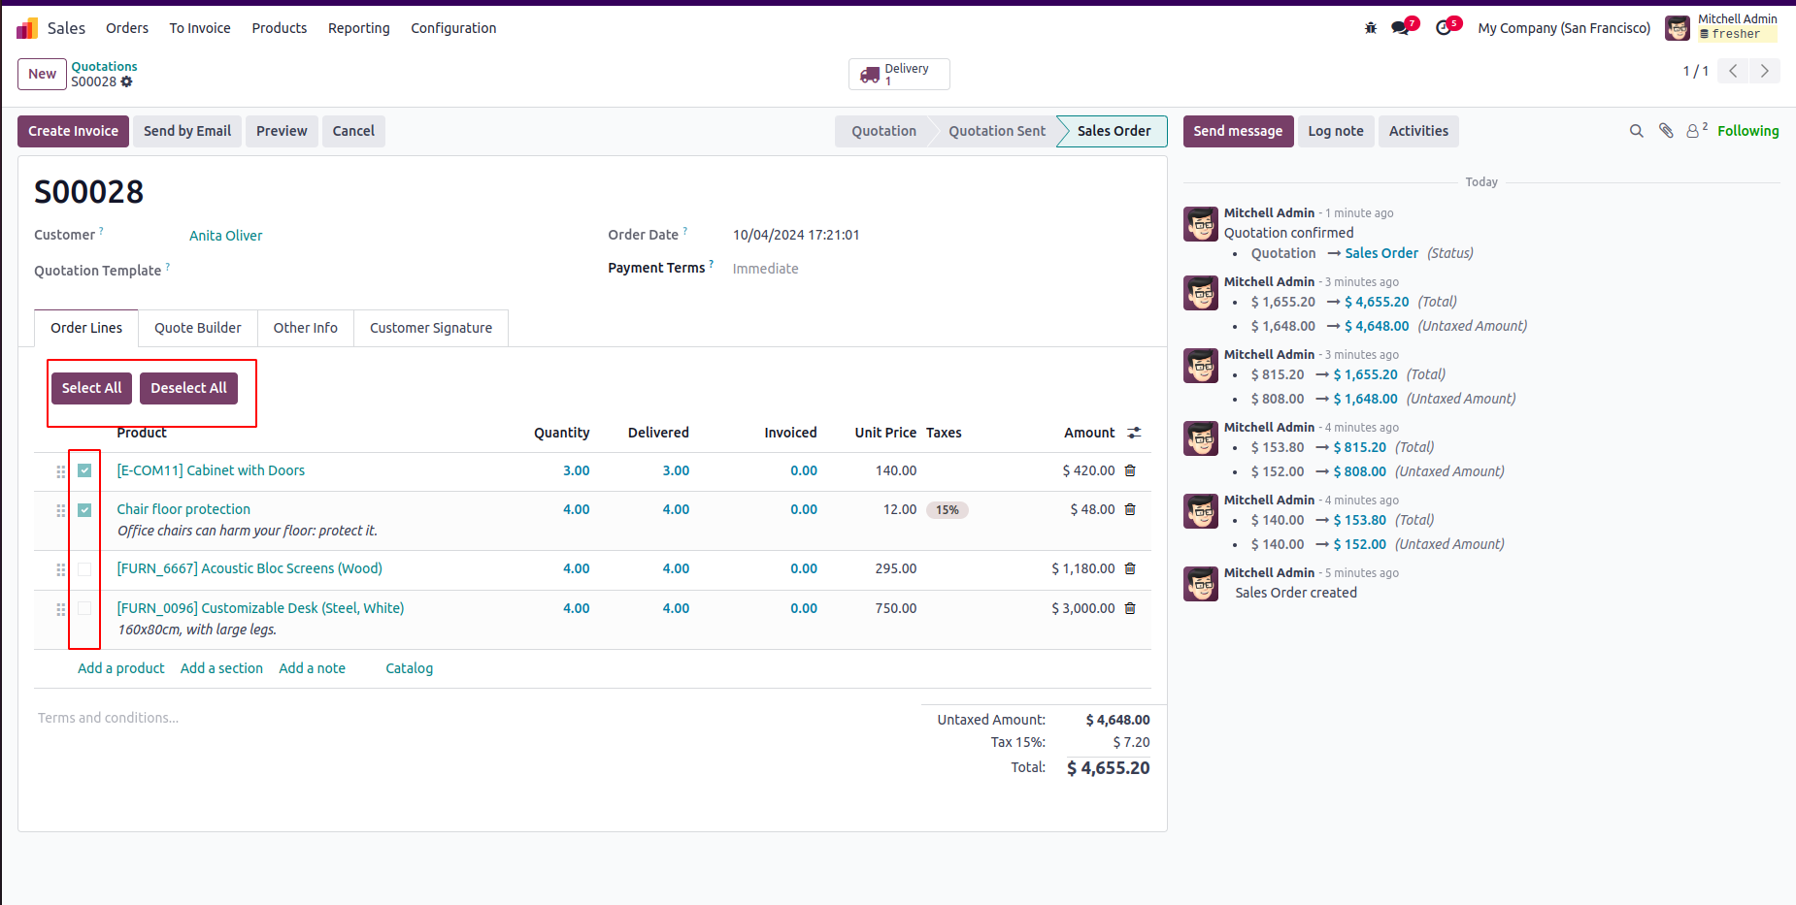The width and height of the screenshot is (1796, 905).
Task: Go to next record chevron arrow
Action: (x=1765, y=71)
